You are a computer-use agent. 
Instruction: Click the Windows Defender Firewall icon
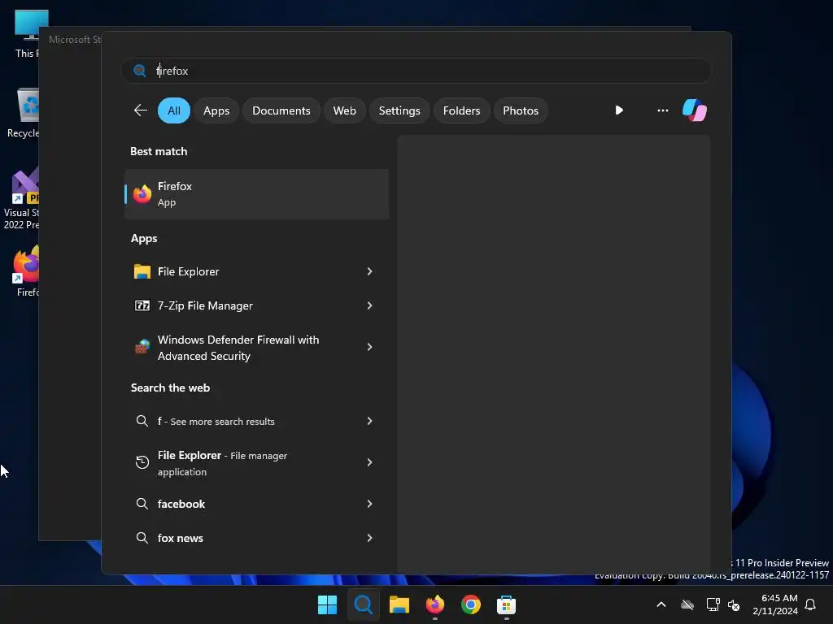[x=142, y=347]
